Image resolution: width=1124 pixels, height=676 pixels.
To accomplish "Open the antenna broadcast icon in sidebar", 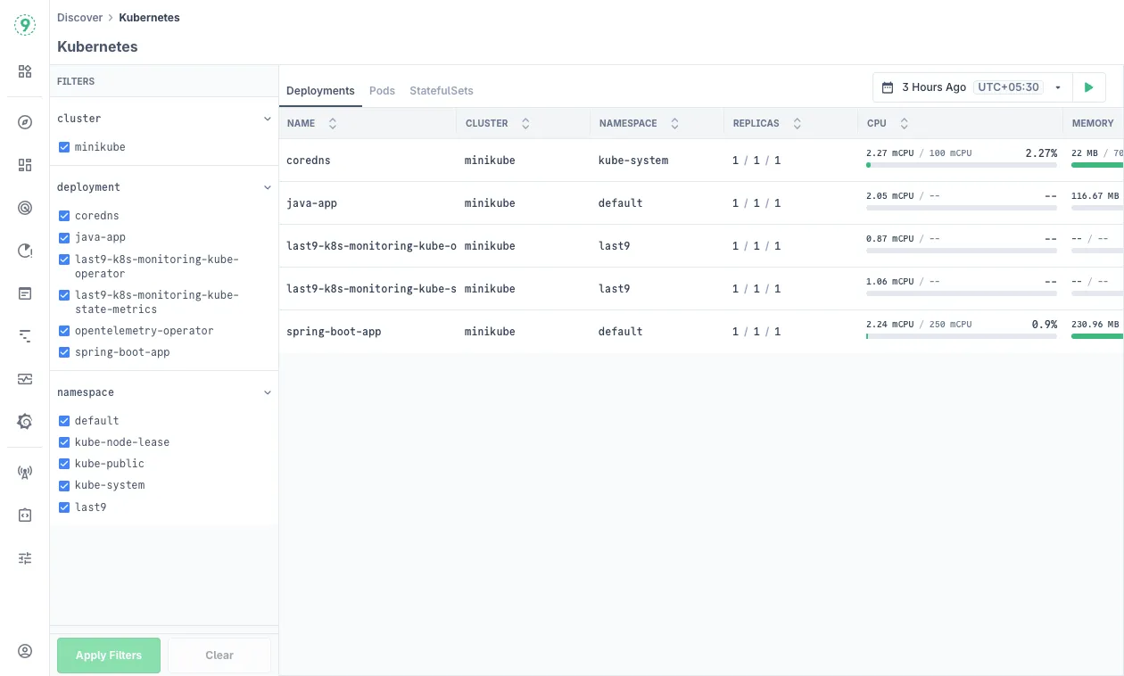I will (x=25, y=473).
